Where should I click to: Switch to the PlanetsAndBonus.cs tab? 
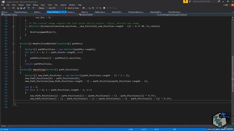(136, 12)
